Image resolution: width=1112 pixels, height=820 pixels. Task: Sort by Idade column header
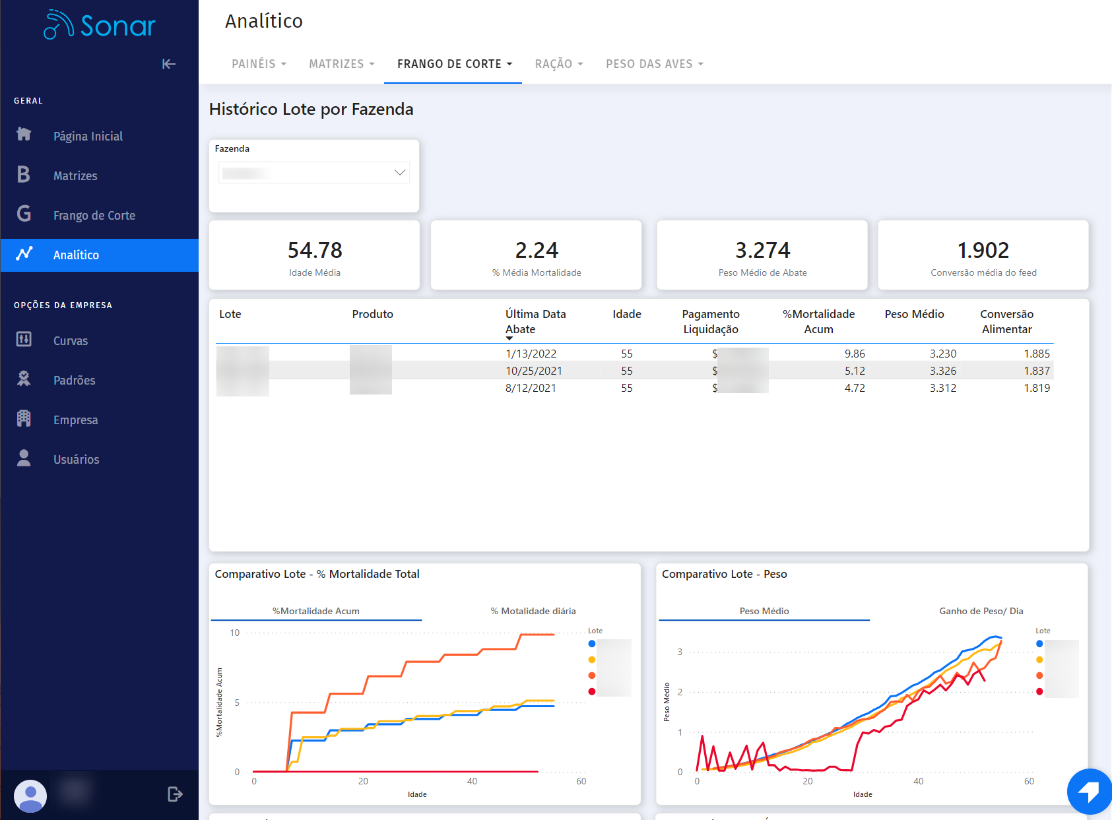pos(627,314)
